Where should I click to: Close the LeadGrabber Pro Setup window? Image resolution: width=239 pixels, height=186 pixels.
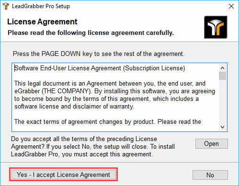click(x=231, y=6)
